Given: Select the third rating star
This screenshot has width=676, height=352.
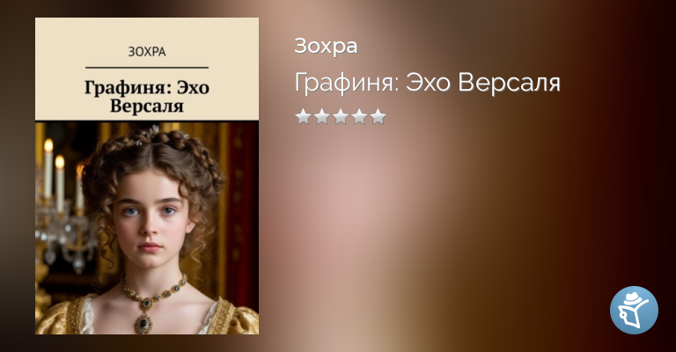Looking at the screenshot, I should [341, 116].
